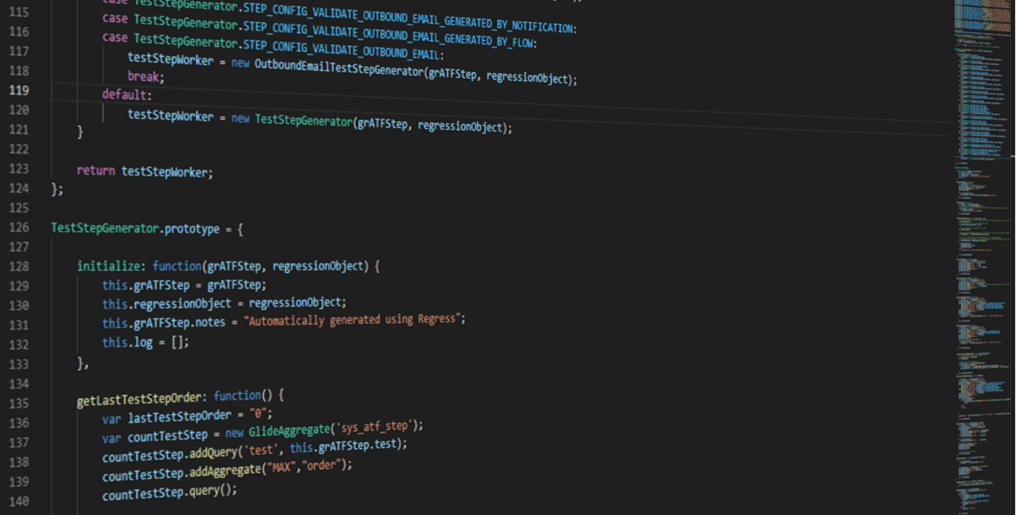Click 'new TestStepGenerator' on line 120
Screen dimensions: 1017x515
coord(292,120)
